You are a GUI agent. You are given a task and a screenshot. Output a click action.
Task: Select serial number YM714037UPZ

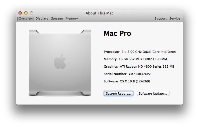[140, 74]
